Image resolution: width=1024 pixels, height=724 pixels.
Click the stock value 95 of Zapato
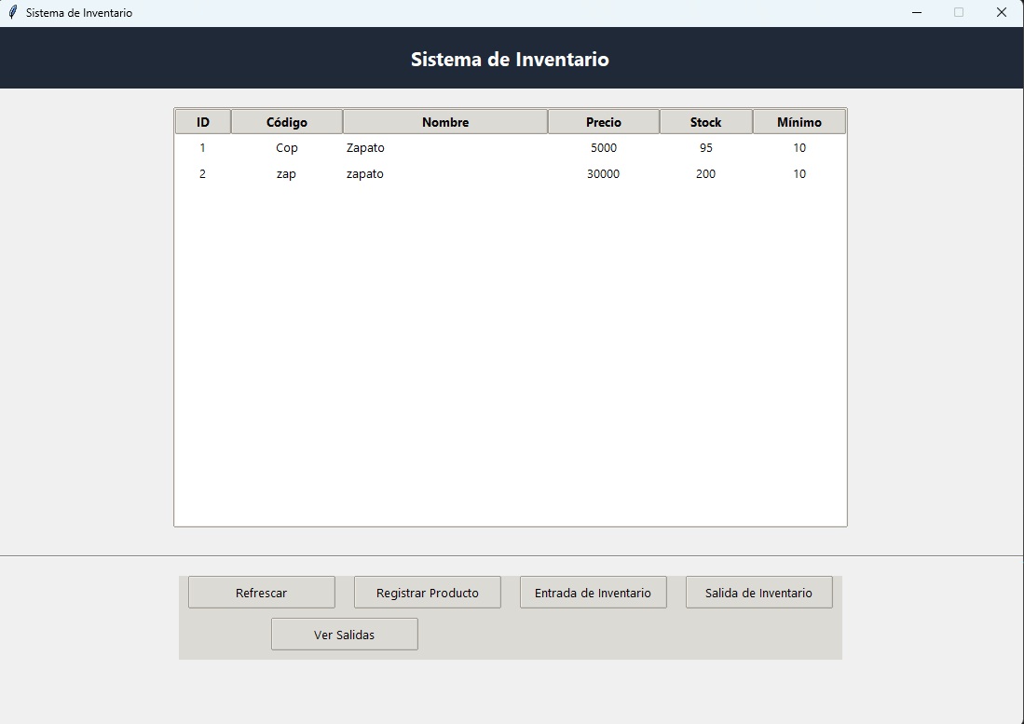point(706,147)
